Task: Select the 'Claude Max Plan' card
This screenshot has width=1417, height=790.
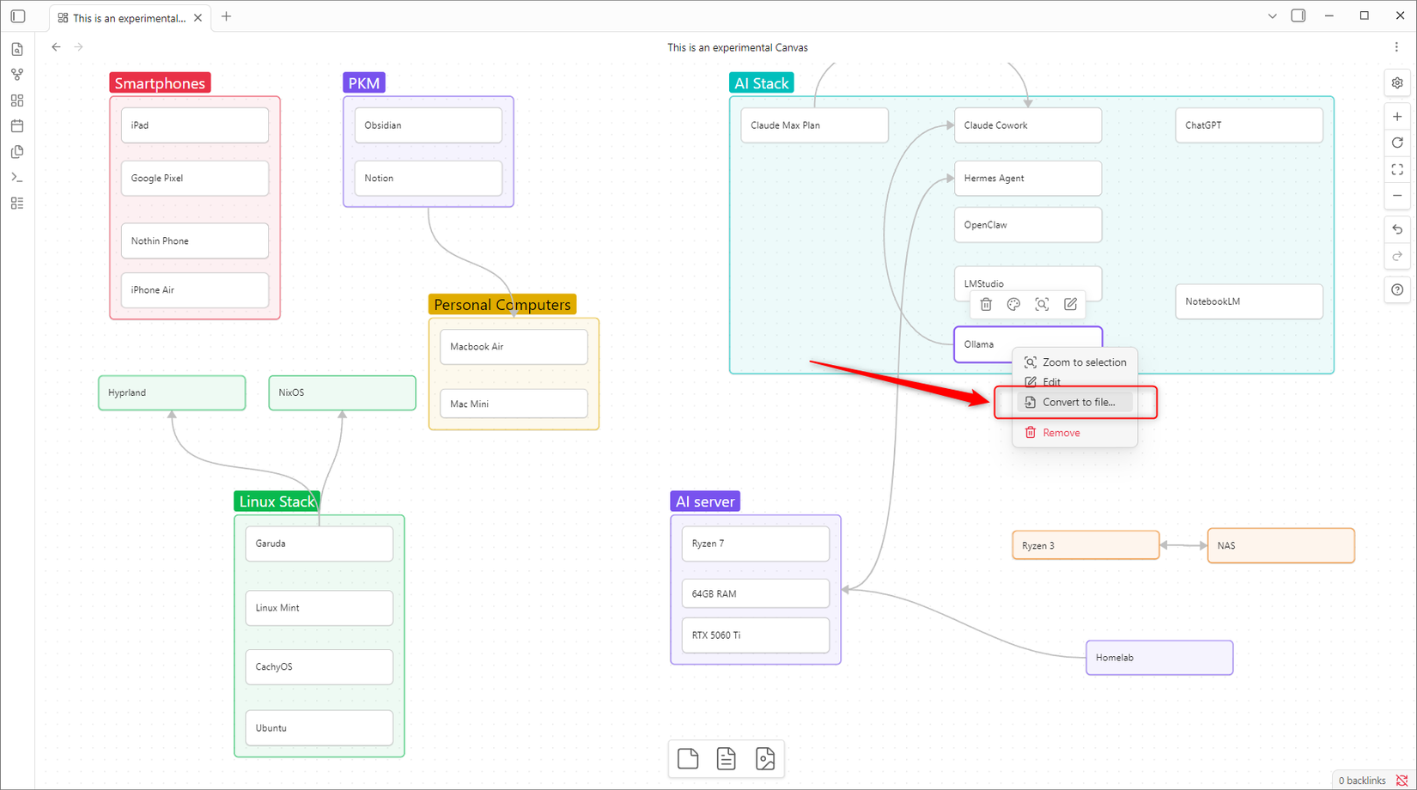Action: point(815,125)
